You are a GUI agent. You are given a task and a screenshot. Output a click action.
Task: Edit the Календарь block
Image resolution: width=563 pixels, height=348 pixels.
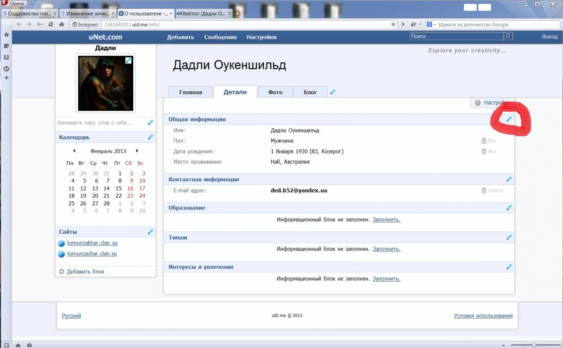[150, 137]
